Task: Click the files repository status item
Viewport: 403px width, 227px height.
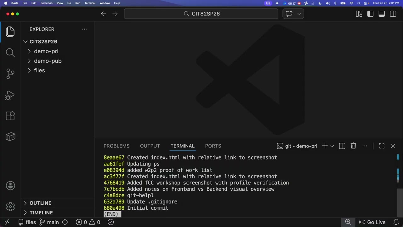Action: pyautogui.click(x=27, y=222)
